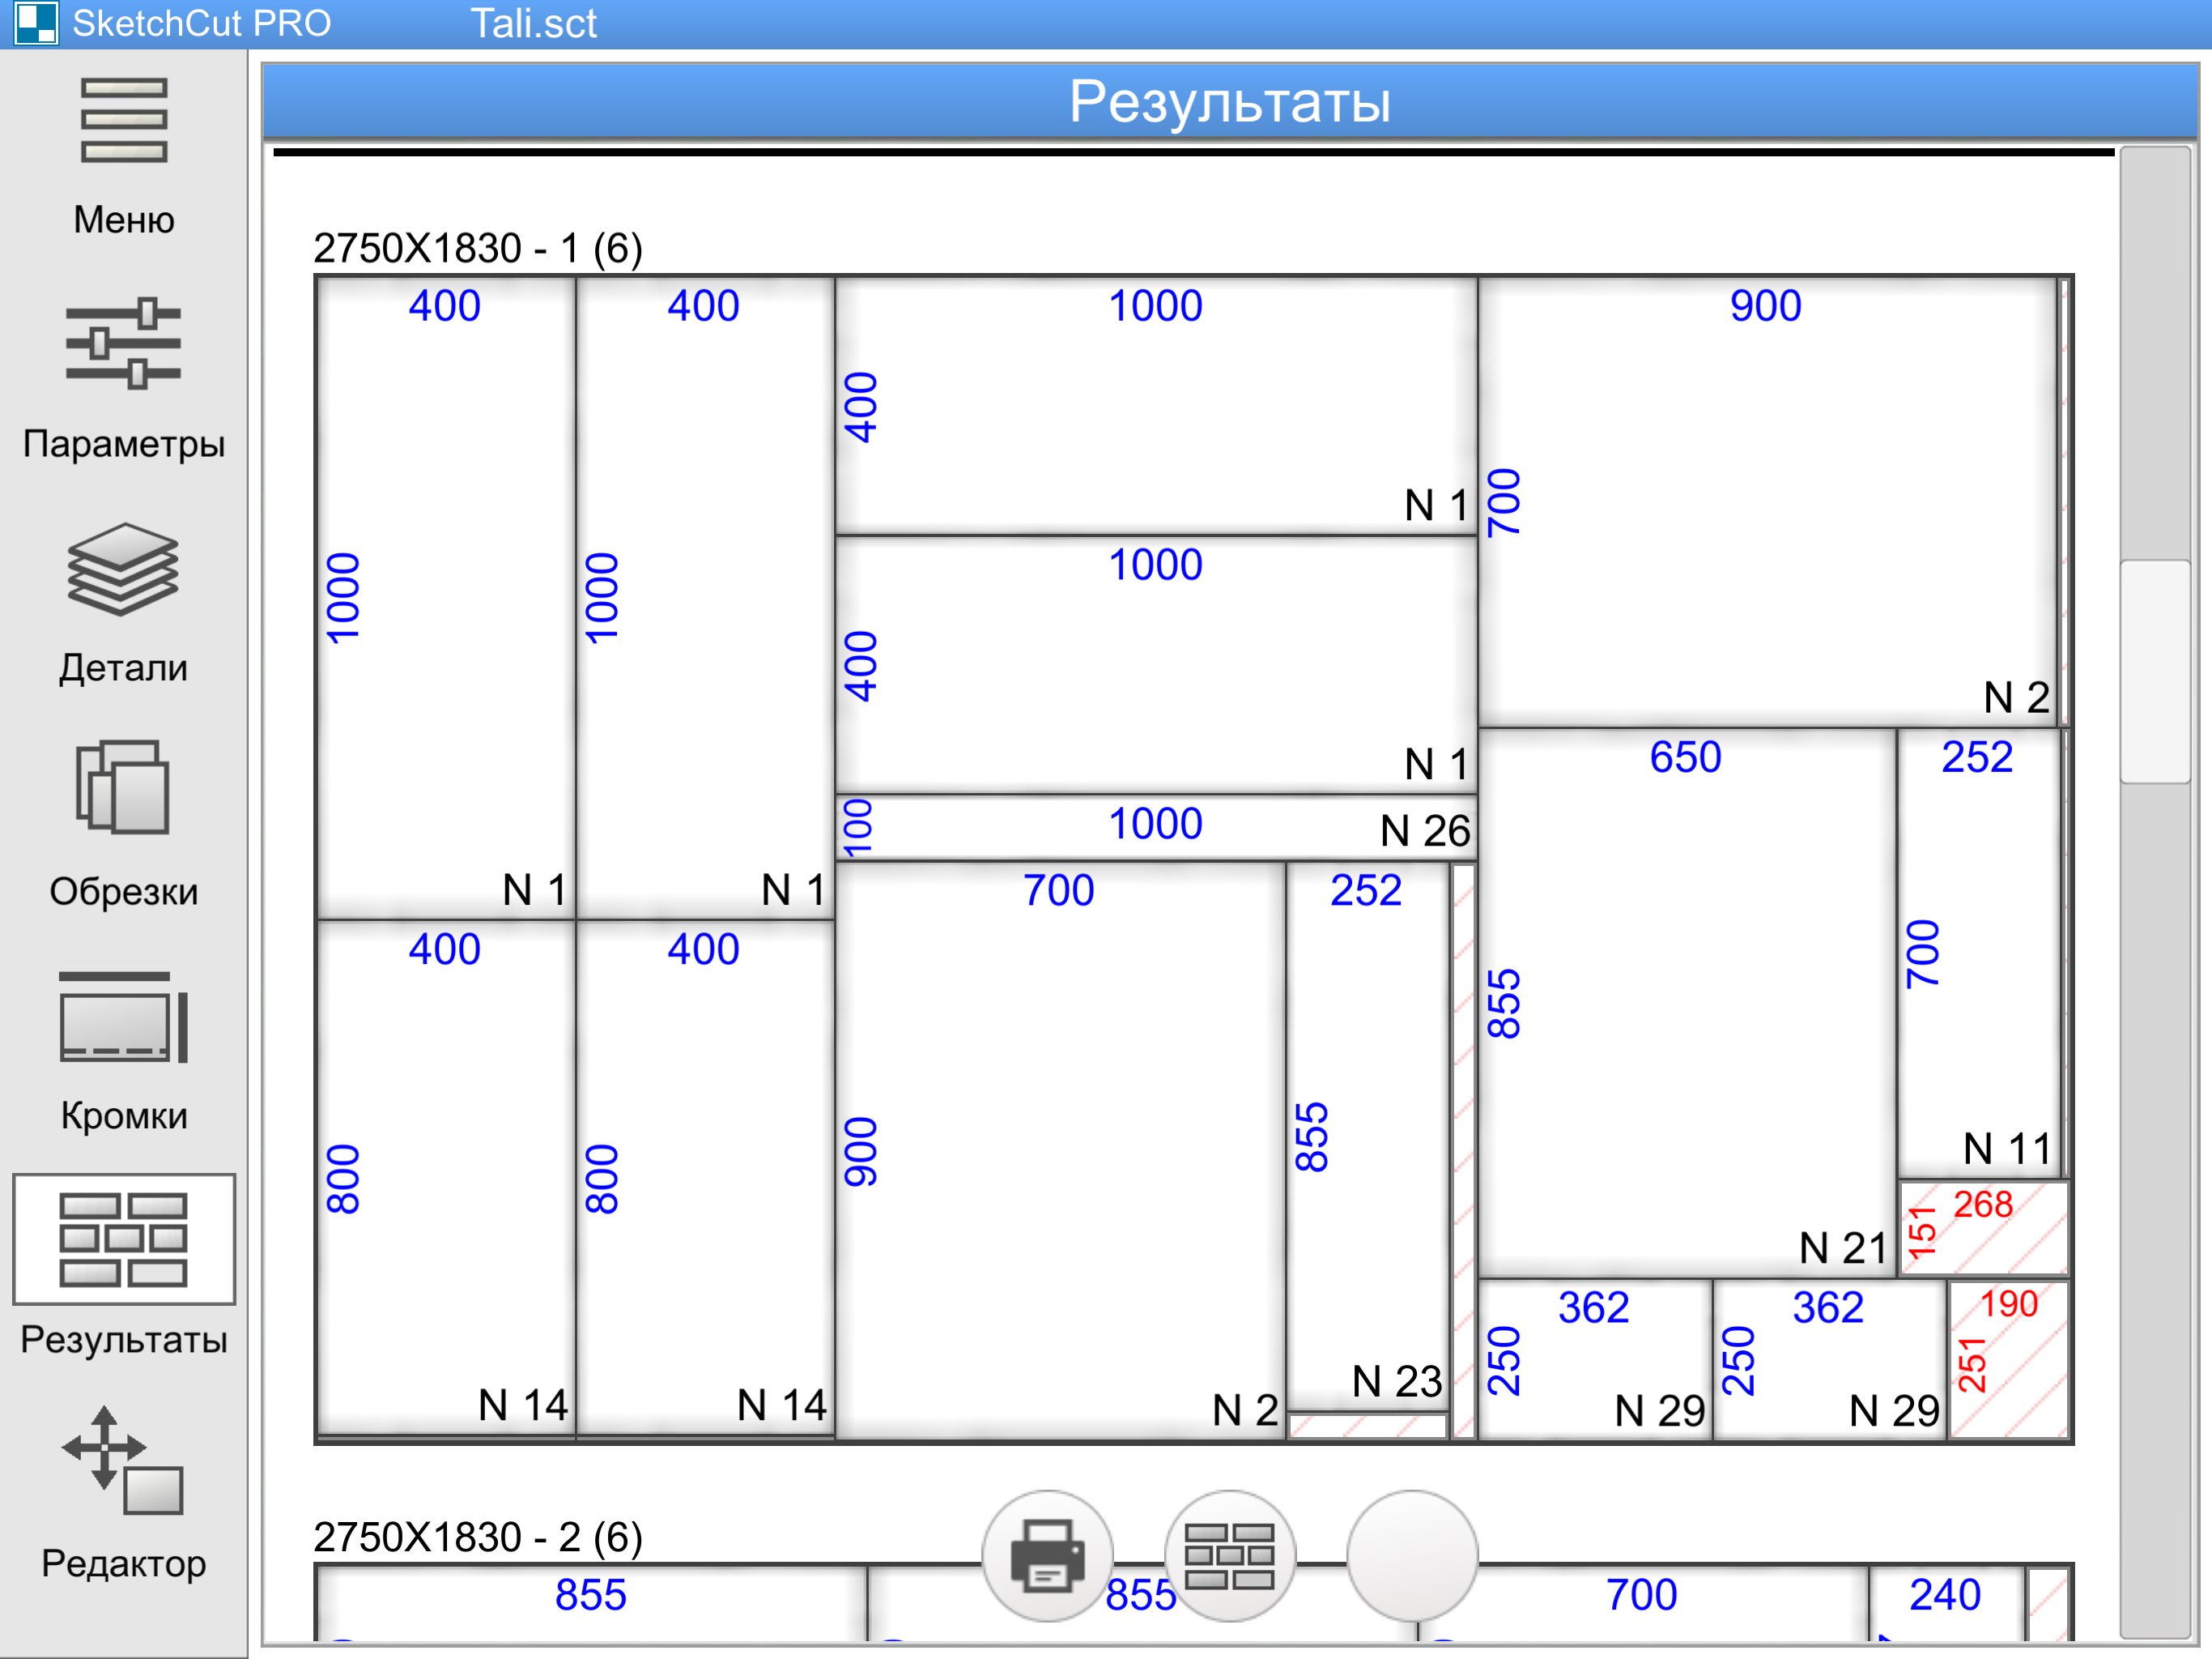Image resolution: width=2212 pixels, height=1659 pixels.
Task: Open Обрезки offcuts icon
Action: coord(124,787)
